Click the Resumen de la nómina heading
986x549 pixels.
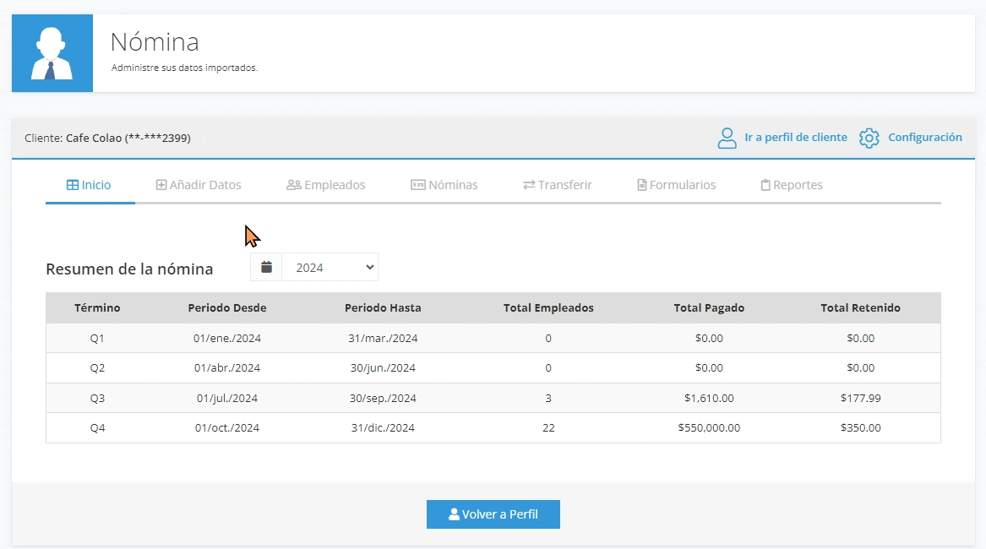129,269
